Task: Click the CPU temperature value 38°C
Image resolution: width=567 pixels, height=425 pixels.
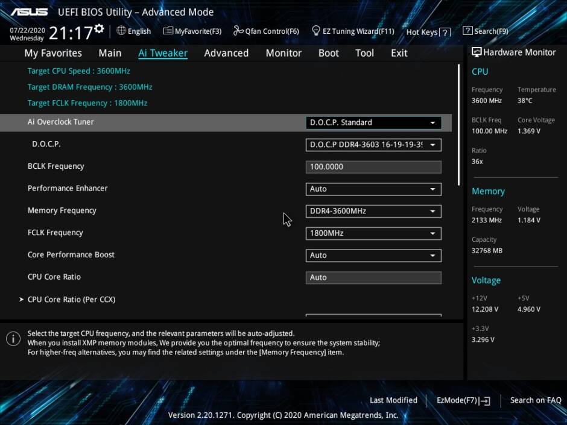Action: 525,101
